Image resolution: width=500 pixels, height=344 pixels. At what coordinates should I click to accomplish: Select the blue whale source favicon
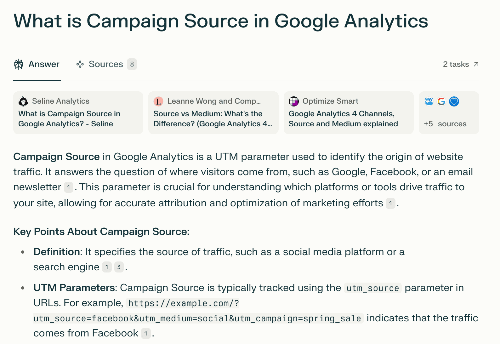click(429, 101)
